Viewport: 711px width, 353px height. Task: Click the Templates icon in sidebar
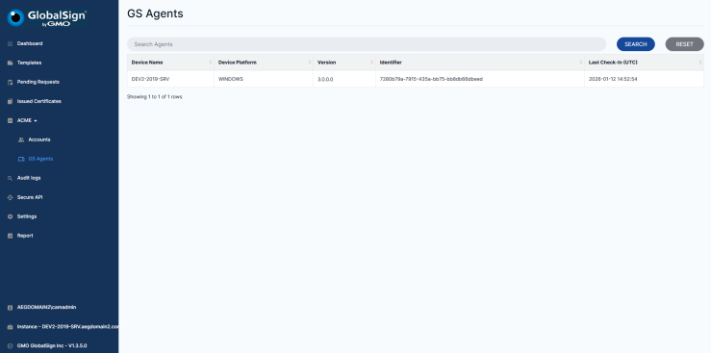coord(10,63)
